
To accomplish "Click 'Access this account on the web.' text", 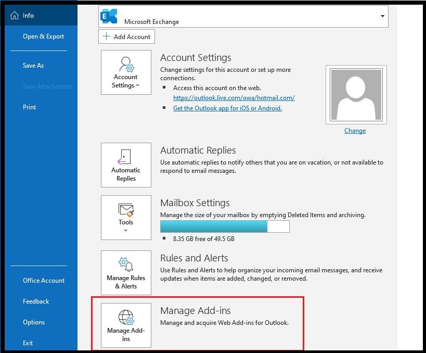I will coord(217,88).
